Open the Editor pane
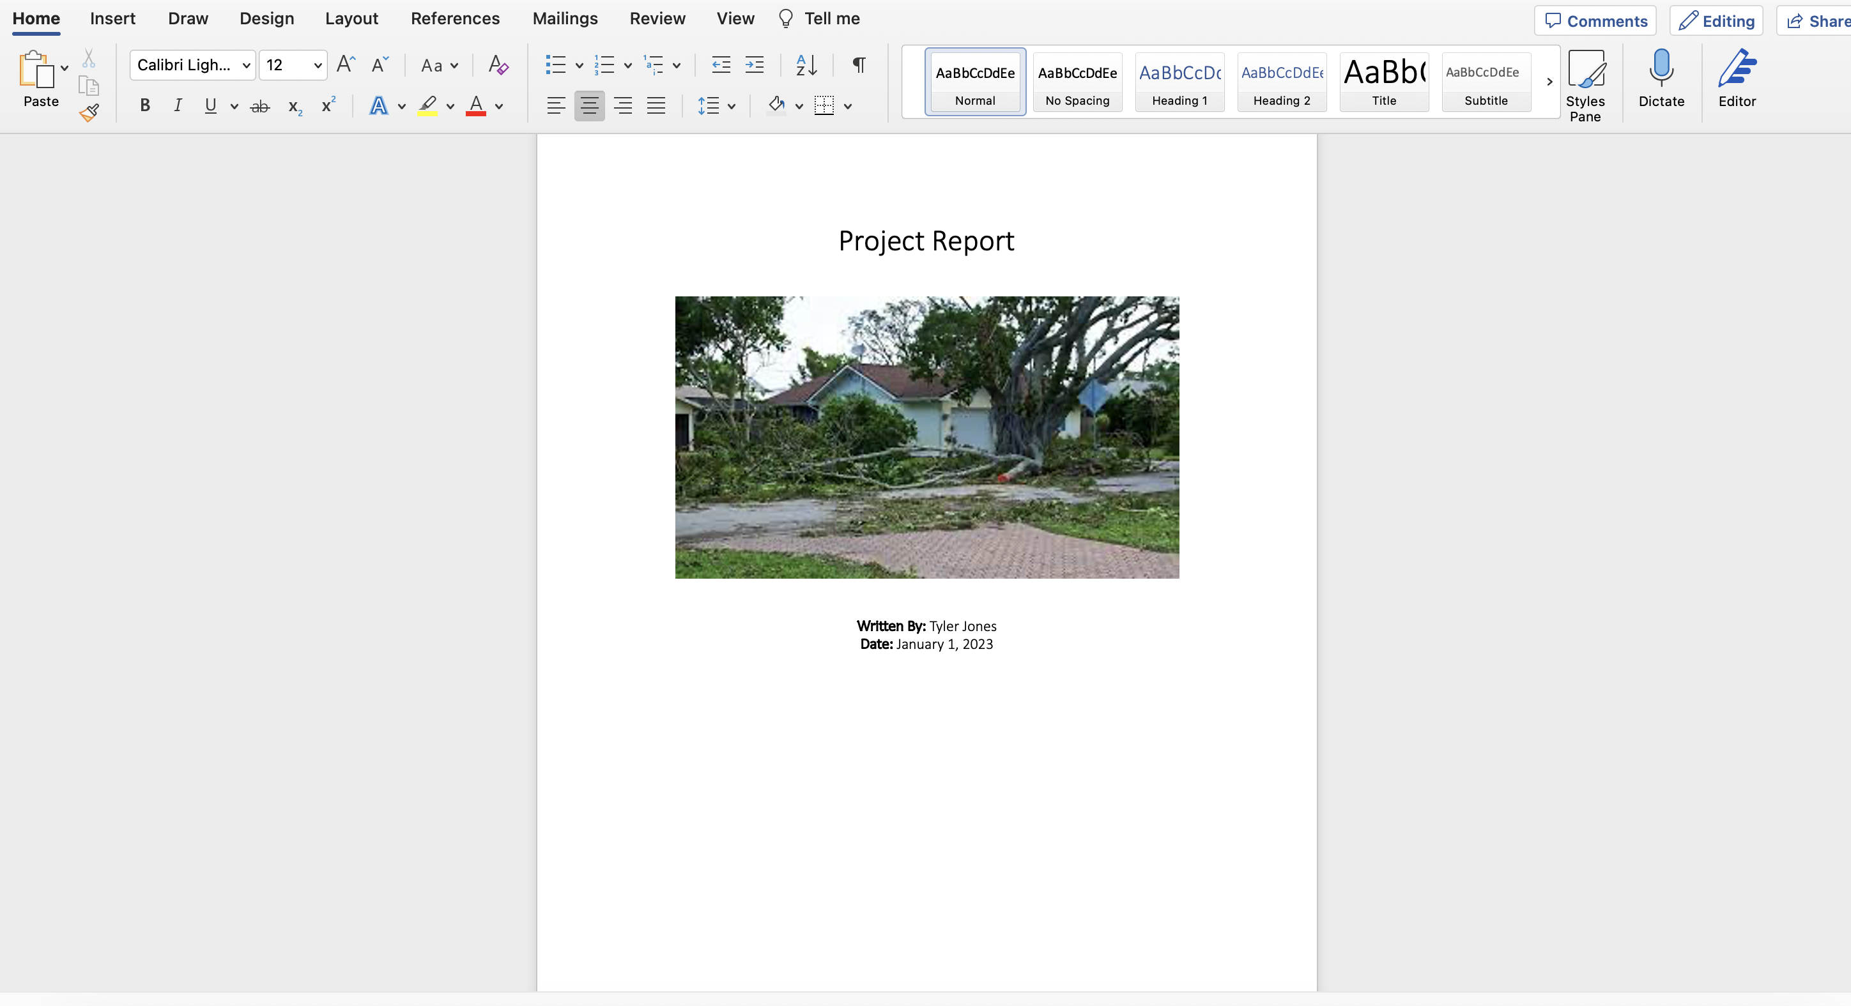Image resolution: width=1851 pixels, height=1006 pixels. [x=1737, y=79]
